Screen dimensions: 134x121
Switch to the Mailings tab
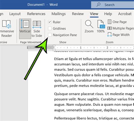coord(59,14)
